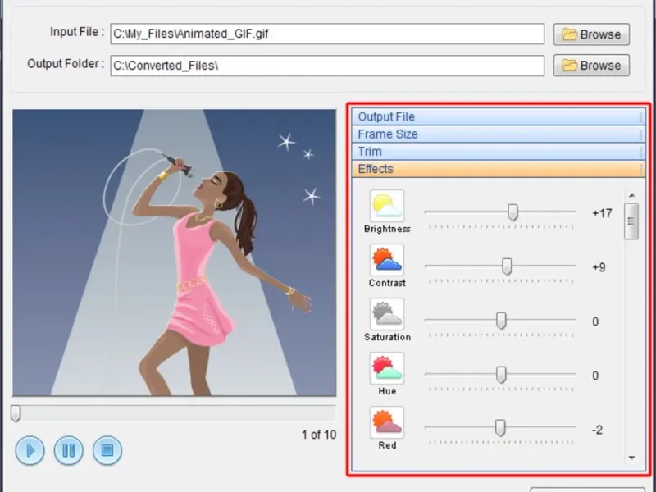Expand the Frame Size section
656x492 pixels.
pyautogui.click(x=499, y=134)
